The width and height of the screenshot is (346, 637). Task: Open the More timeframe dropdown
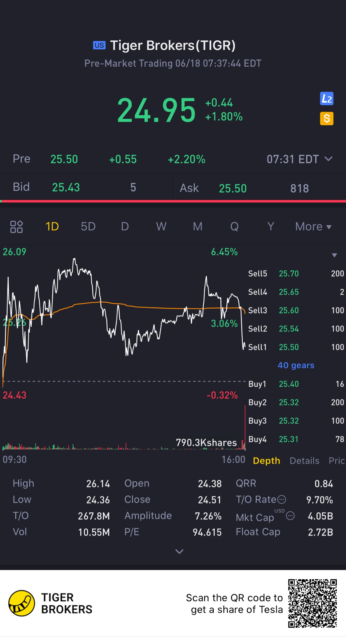(313, 227)
